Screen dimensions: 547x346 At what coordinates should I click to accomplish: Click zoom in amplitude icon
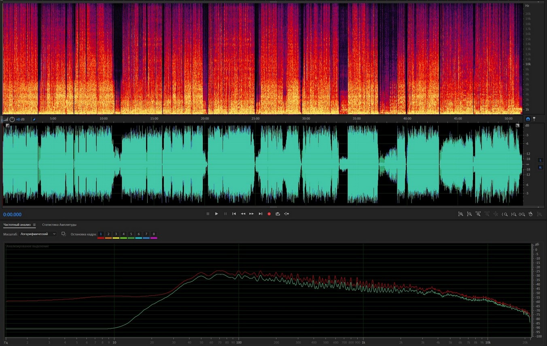(x=461, y=214)
